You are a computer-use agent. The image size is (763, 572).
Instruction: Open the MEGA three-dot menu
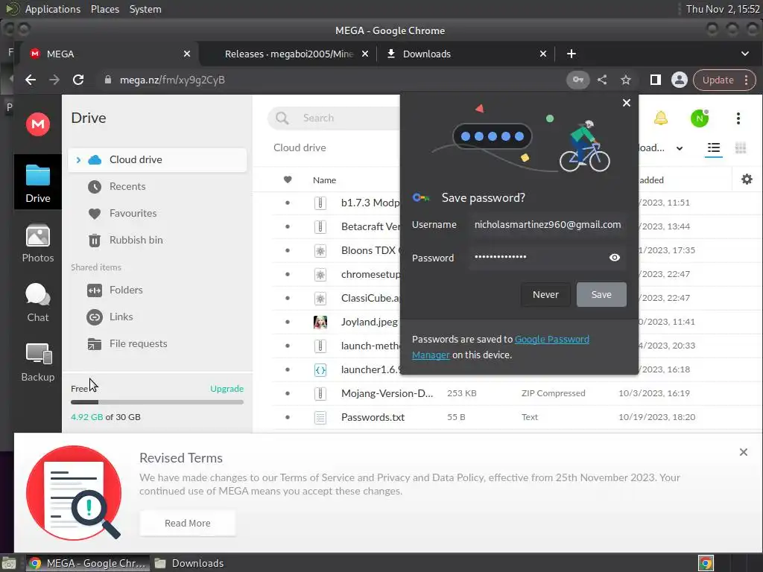[738, 118]
